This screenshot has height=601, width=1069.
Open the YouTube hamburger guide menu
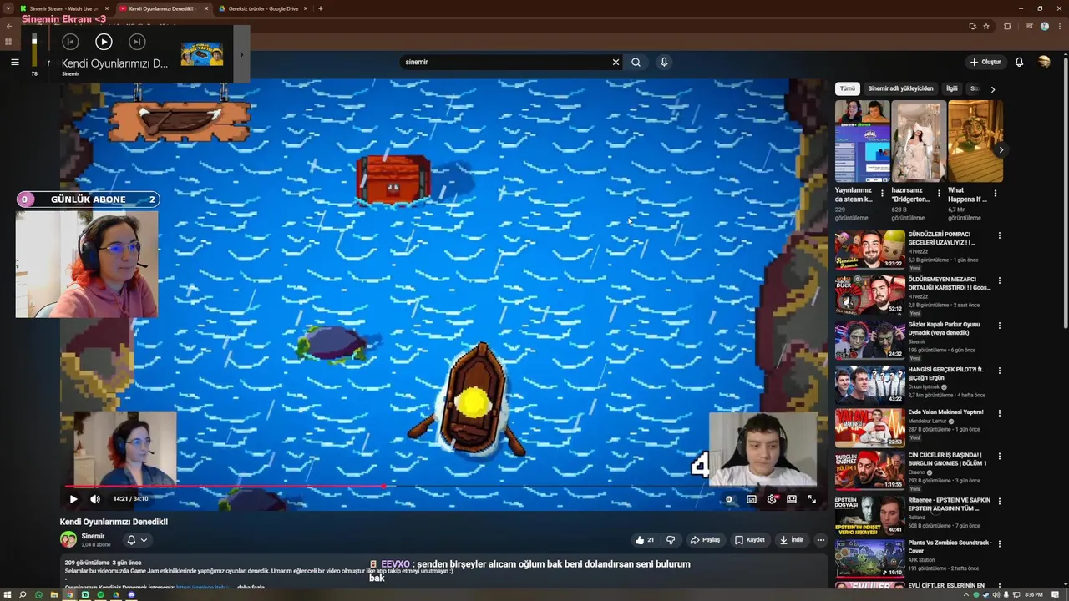click(x=14, y=62)
